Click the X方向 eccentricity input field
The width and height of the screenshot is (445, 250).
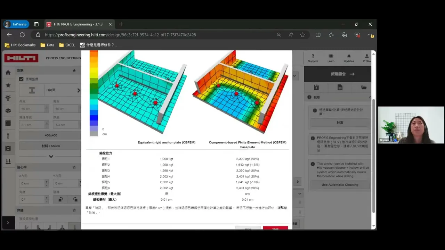[32, 183]
